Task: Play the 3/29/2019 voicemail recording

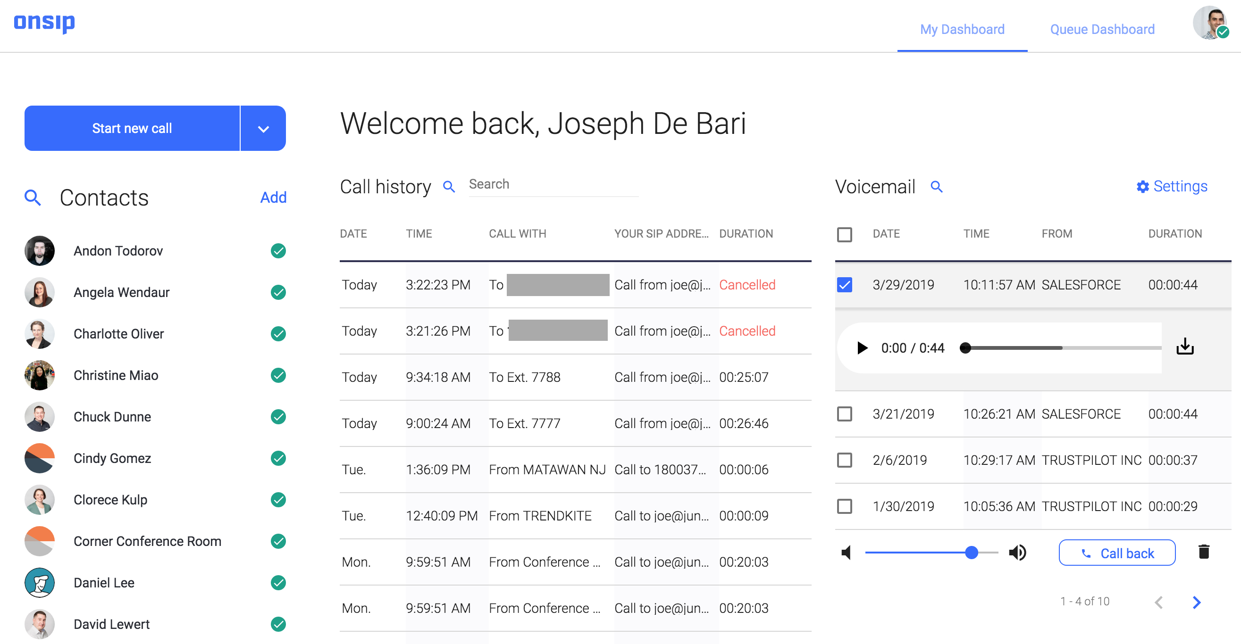Action: point(862,347)
